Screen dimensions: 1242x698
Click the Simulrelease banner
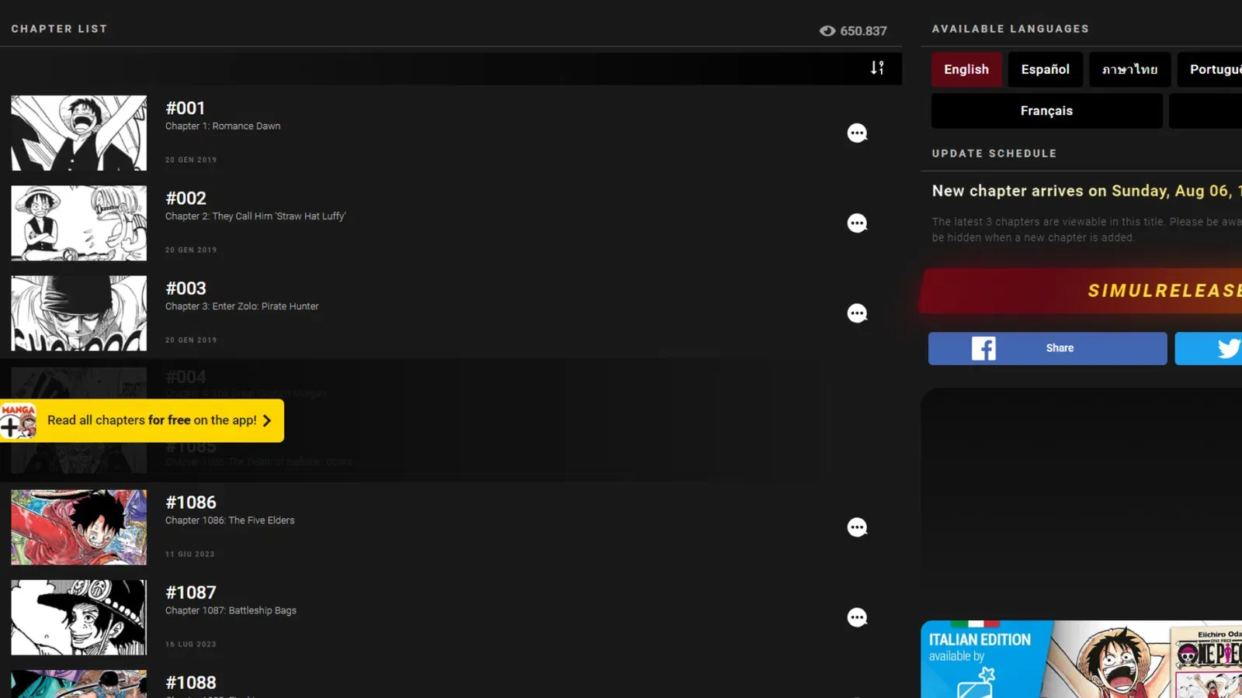pos(1081,291)
